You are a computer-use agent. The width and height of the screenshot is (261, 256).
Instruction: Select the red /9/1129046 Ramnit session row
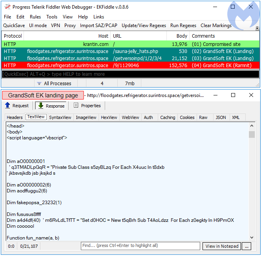click(x=130, y=65)
